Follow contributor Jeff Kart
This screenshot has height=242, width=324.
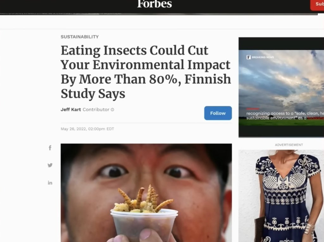(x=218, y=113)
